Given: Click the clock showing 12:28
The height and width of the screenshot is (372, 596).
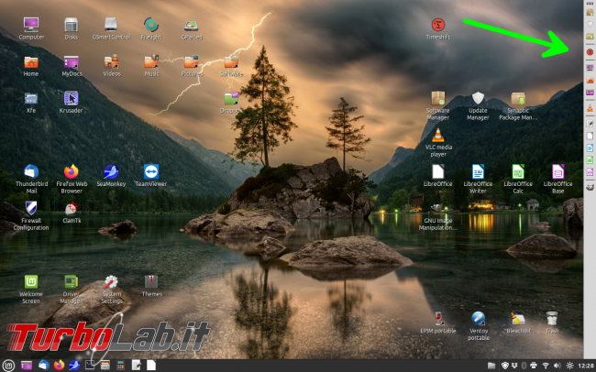Looking at the screenshot, I should coord(586,366).
